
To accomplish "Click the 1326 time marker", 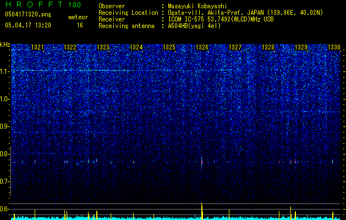I will [x=202, y=47].
